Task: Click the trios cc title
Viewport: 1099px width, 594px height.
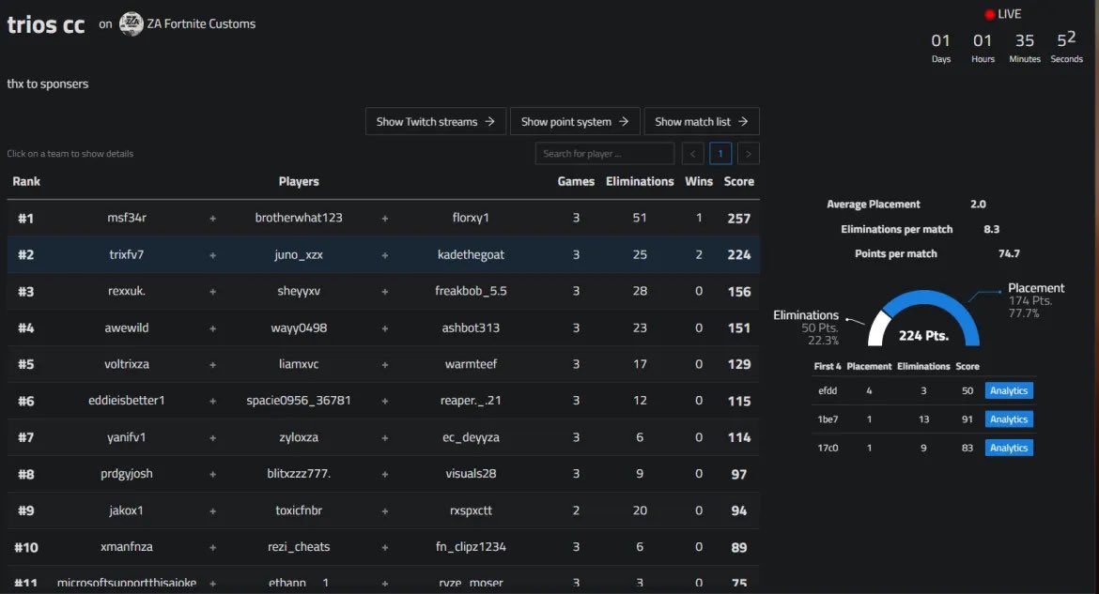Action: [46, 24]
